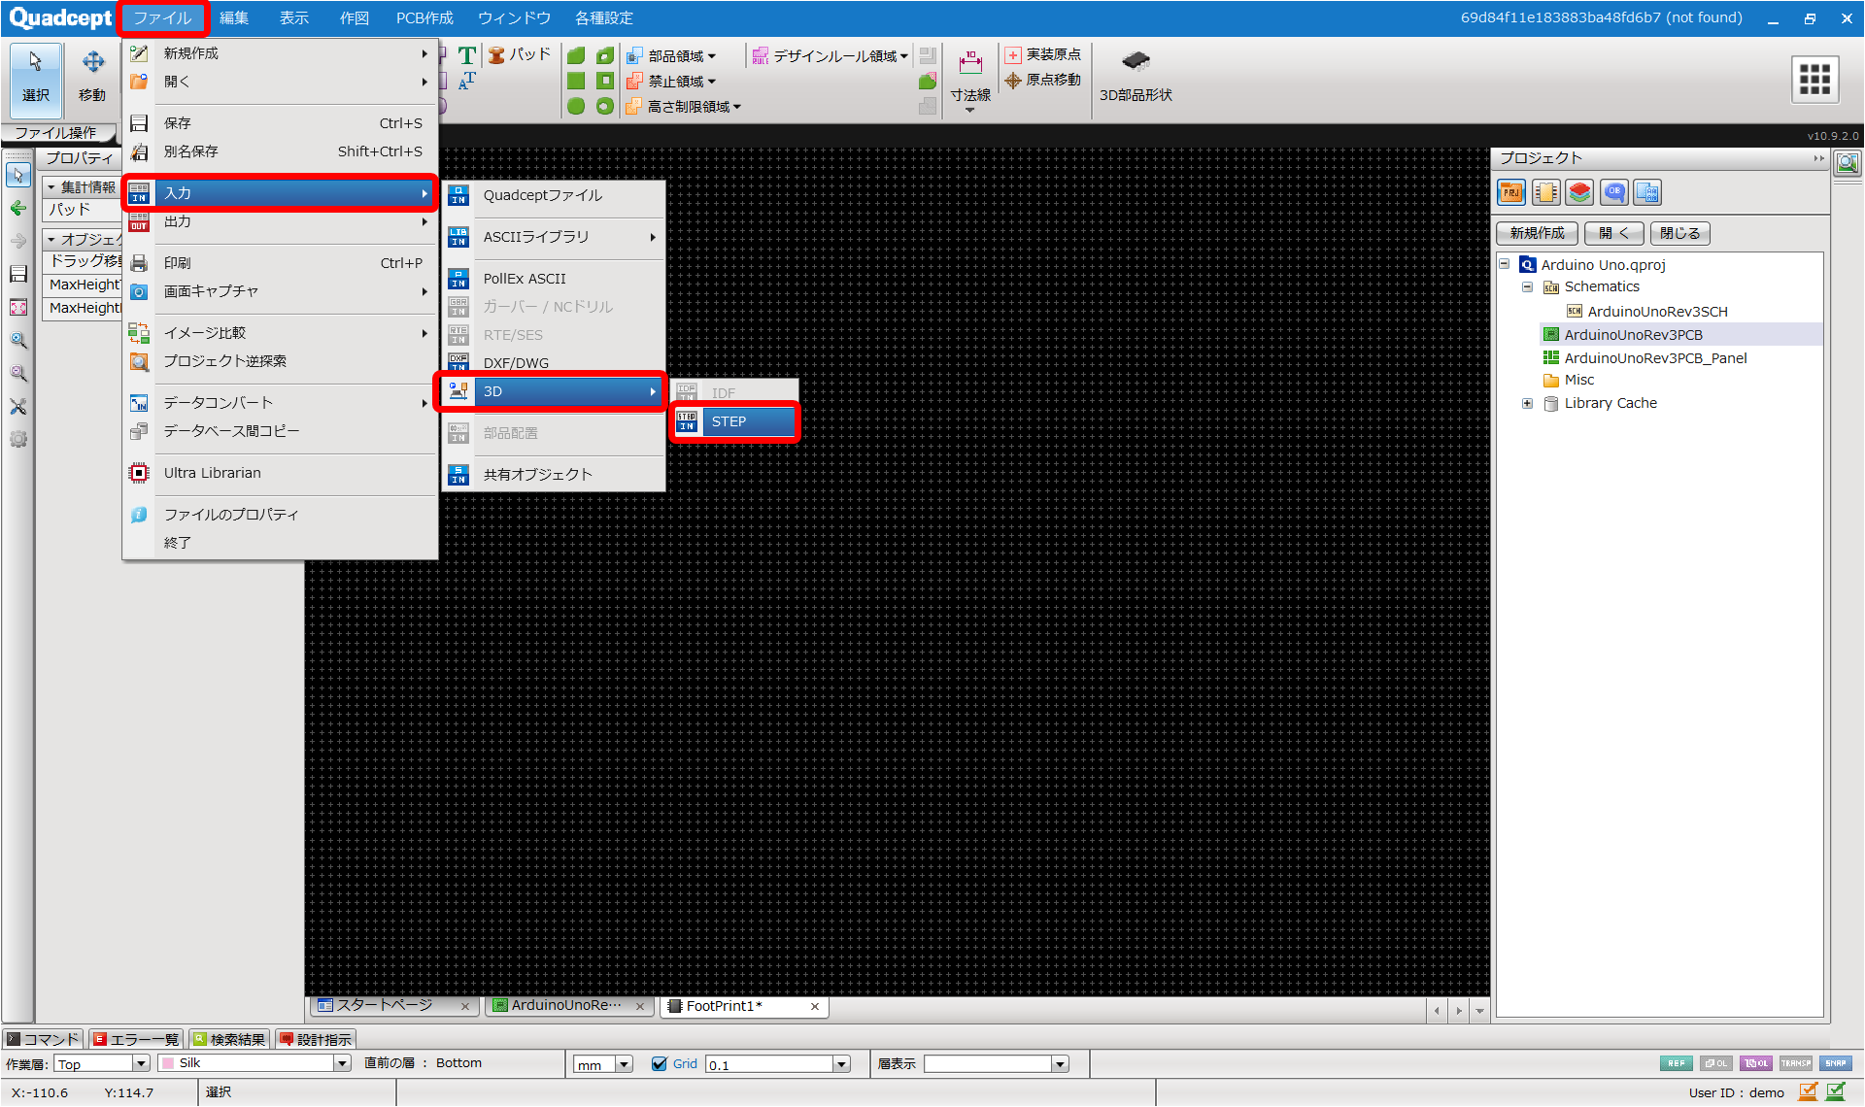1865x1107 pixels.
Task: Expand the Library Cache node
Action: 1527,404
